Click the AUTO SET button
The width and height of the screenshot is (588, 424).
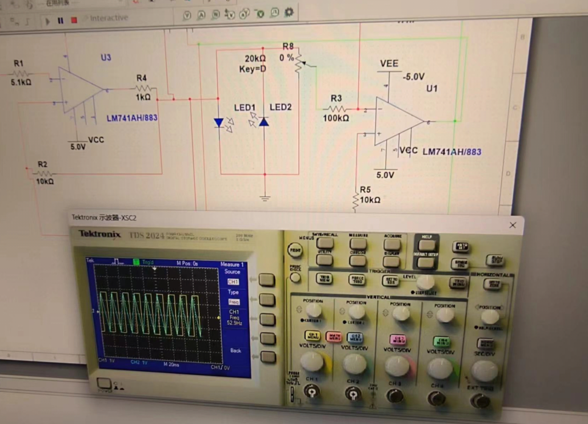tap(461, 247)
